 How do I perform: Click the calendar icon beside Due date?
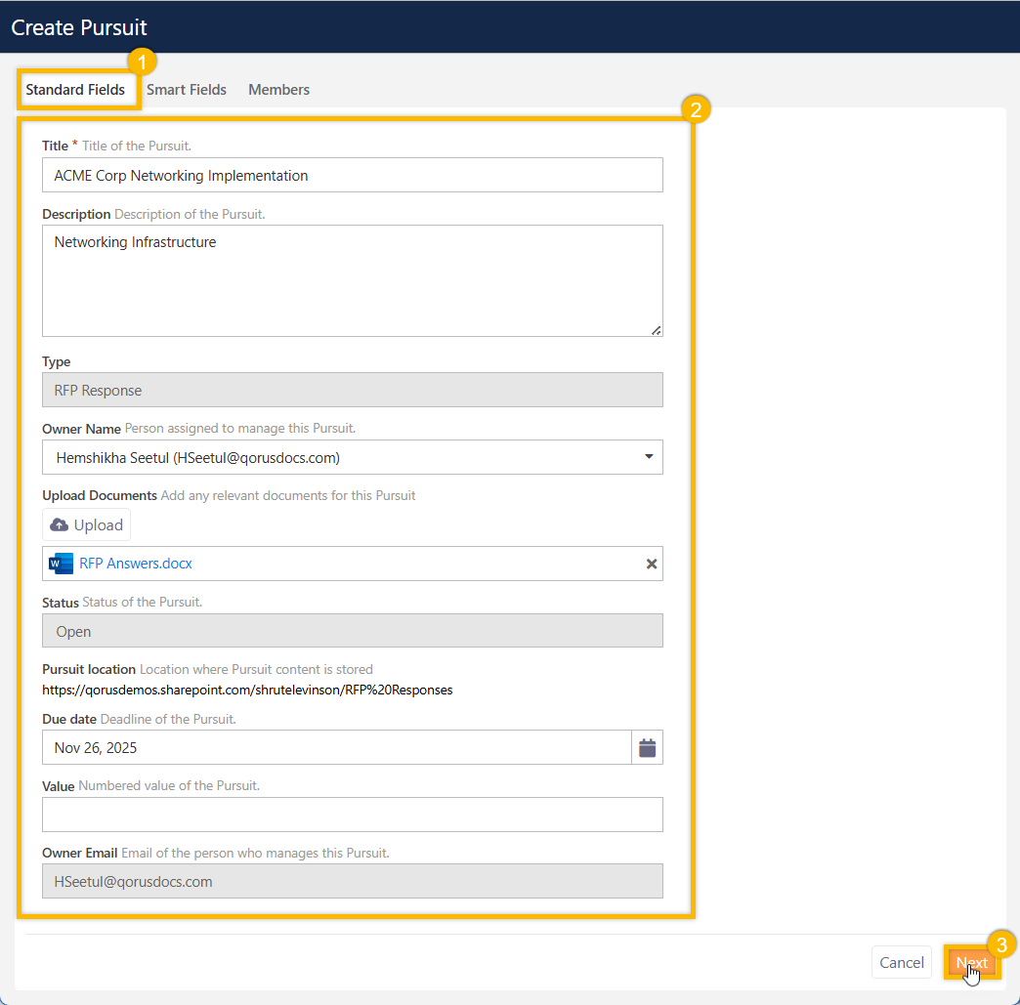pos(647,748)
